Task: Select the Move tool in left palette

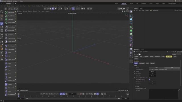Action: 2,24
